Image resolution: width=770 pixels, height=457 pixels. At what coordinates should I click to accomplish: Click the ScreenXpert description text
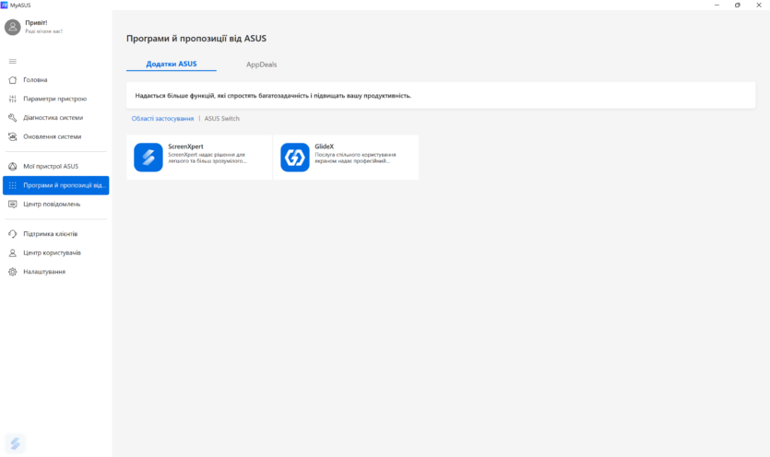point(207,158)
